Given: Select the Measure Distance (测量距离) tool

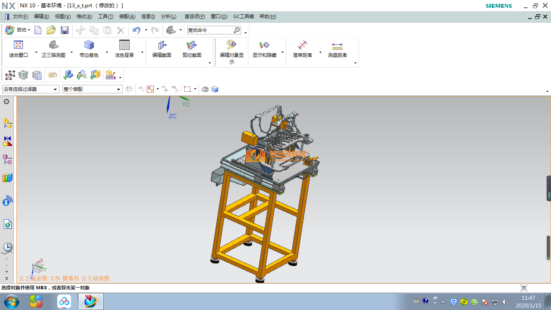Looking at the screenshot, I should (337, 45).
